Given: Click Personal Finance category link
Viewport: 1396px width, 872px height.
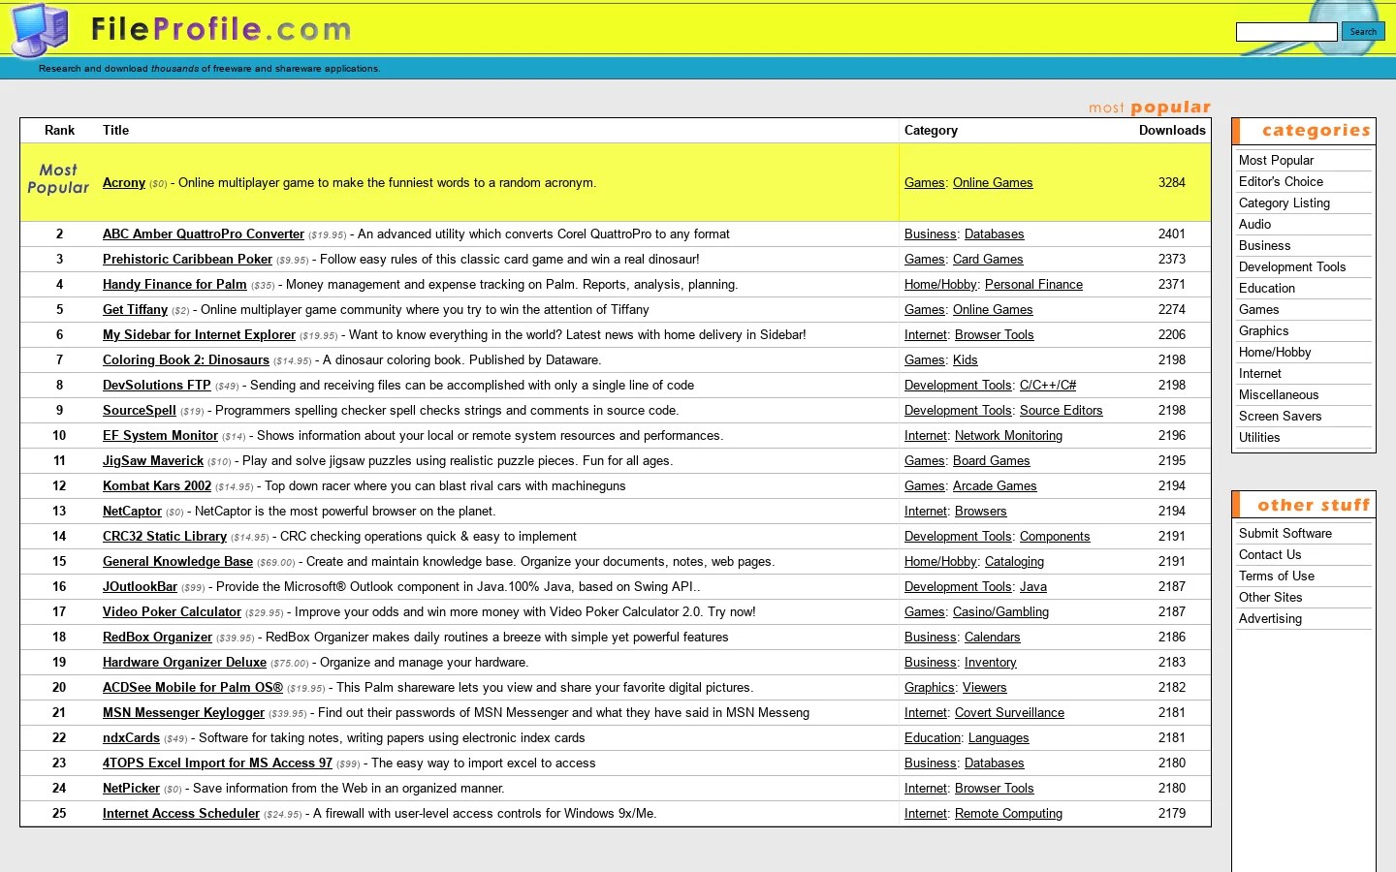Looking at the screenshot, I should [1033, 285].
